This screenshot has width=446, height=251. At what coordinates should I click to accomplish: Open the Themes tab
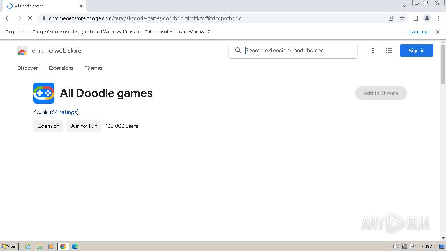[x=93, y=68]
